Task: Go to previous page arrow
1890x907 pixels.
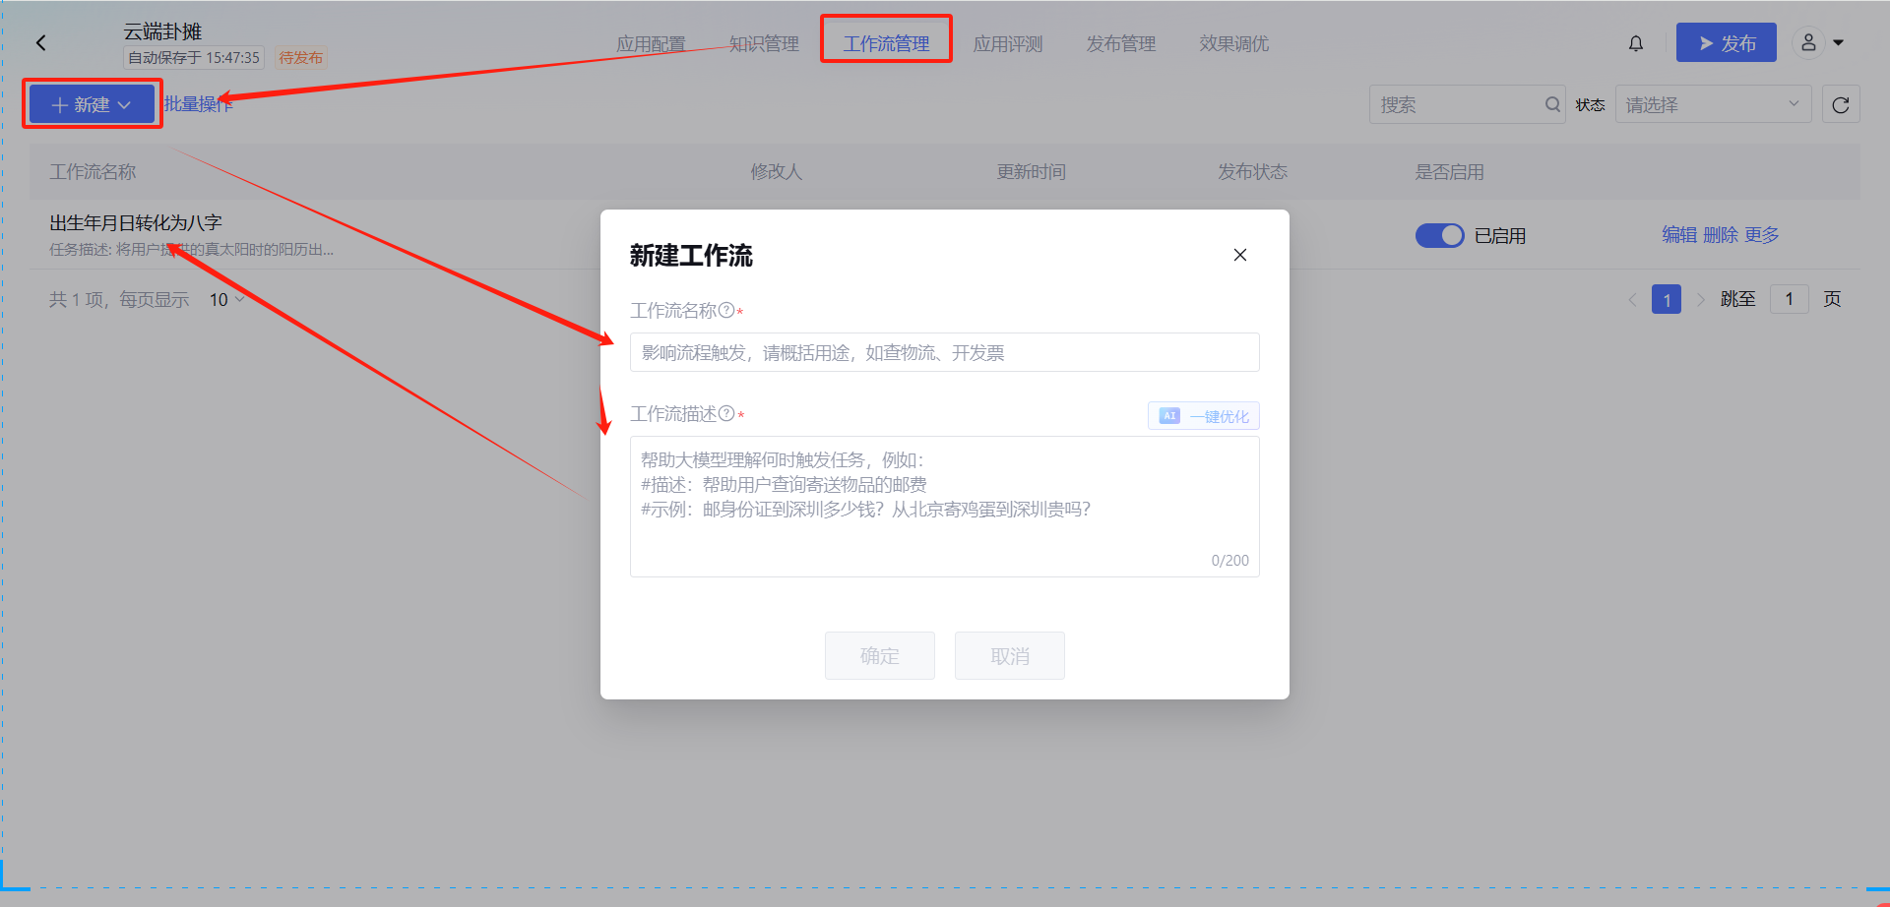Action: pyautogui.click(x=1632, y=299)
